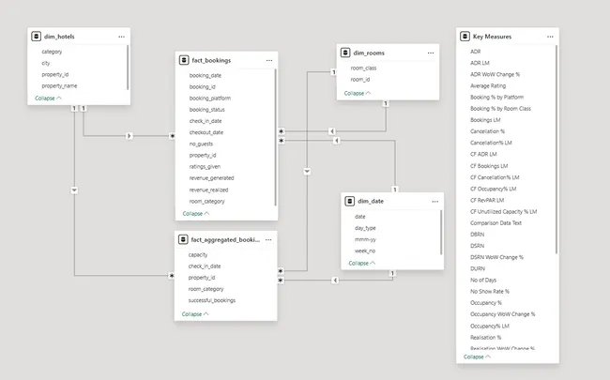Open Key Measures more options menu
610x380 pixels.
[x=550, y=37]
